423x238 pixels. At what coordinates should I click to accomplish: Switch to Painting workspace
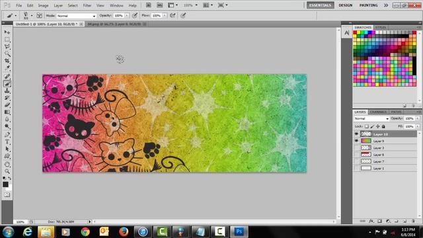click(368, 5)
